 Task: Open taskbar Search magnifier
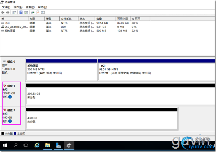[x=15, y=145]
